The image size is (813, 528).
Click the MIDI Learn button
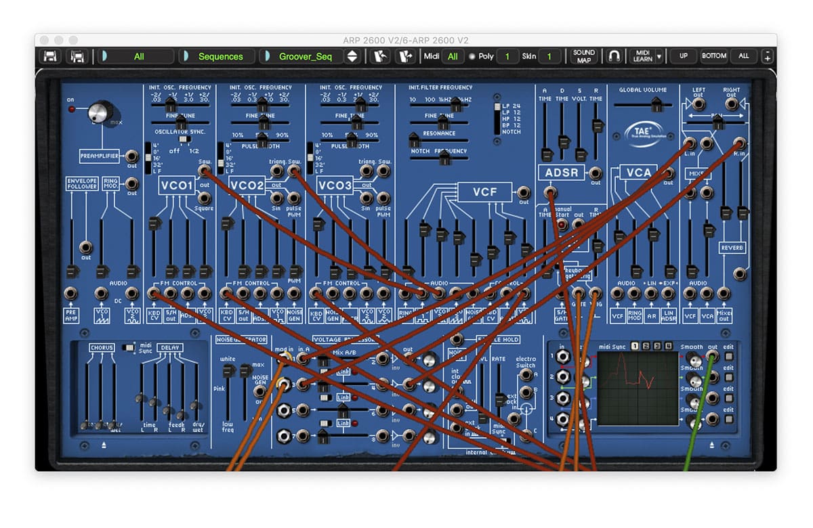[642, 56]
